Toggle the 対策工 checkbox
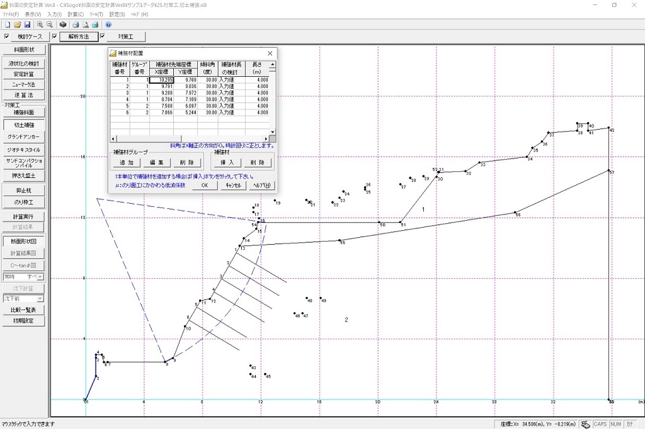 coord(102,36)
